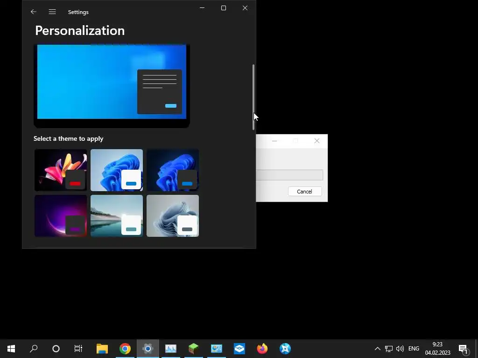The width and height of the screenshot is (478, 358).
Task: Click the progress bar in the dialog
Action: point(289,175)
